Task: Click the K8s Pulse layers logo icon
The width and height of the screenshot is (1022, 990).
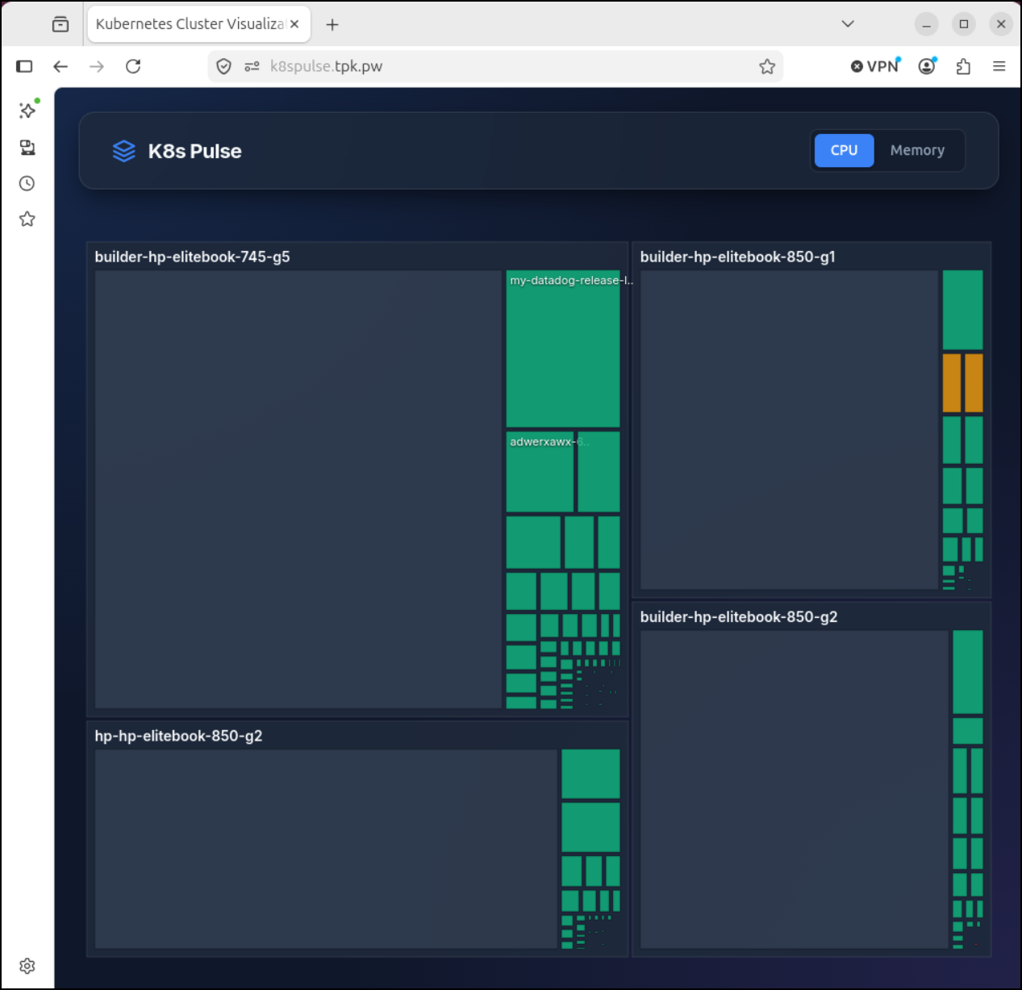Action: coord(123,151)
